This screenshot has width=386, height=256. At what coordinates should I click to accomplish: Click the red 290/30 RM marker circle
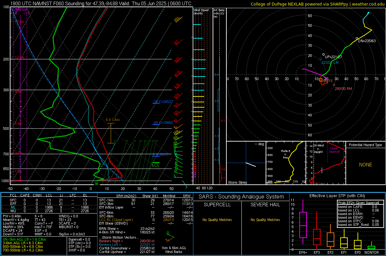pyautogui.click(x=334, y=85)
